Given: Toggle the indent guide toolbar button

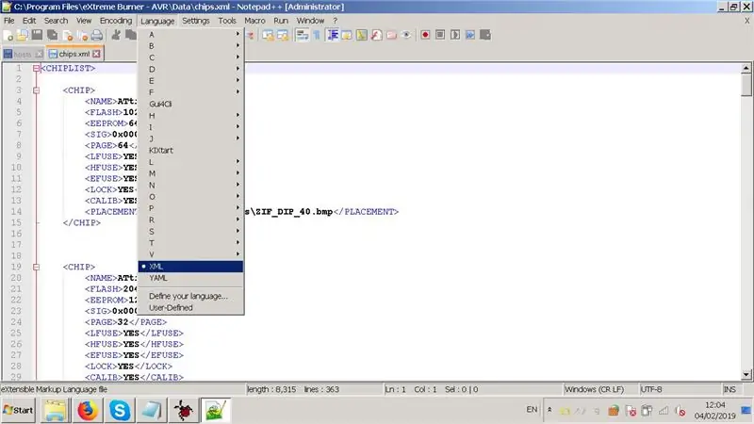Looking at the screenshot, I should click(333, 35).
